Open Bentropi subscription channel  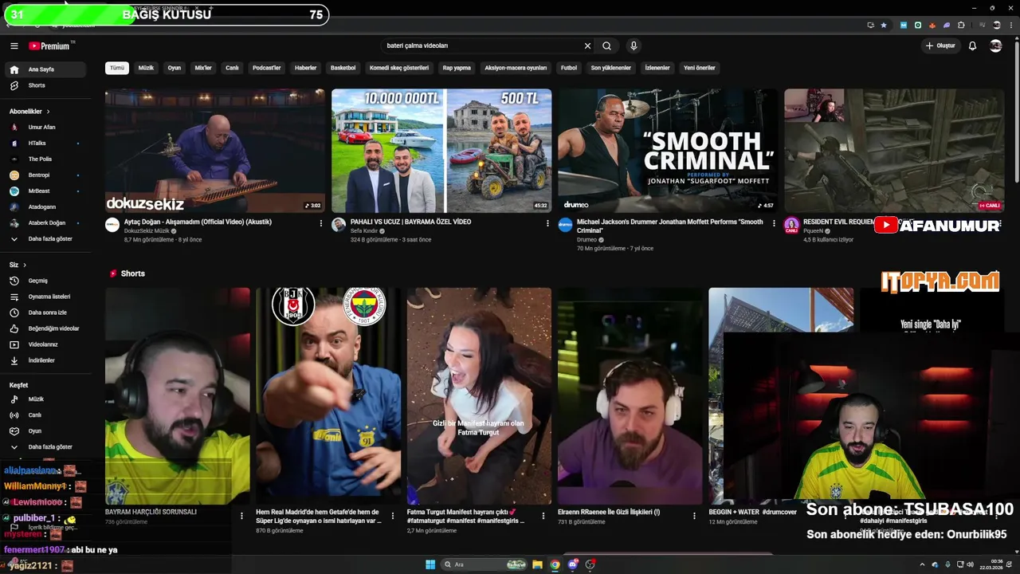(x=45, y=175)
